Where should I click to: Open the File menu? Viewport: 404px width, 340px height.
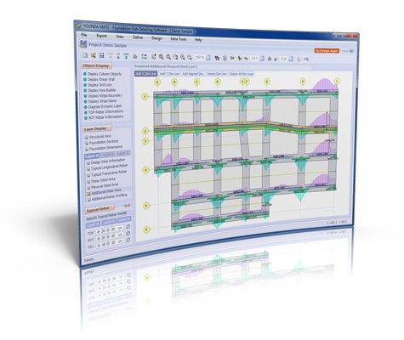(84, 35)
